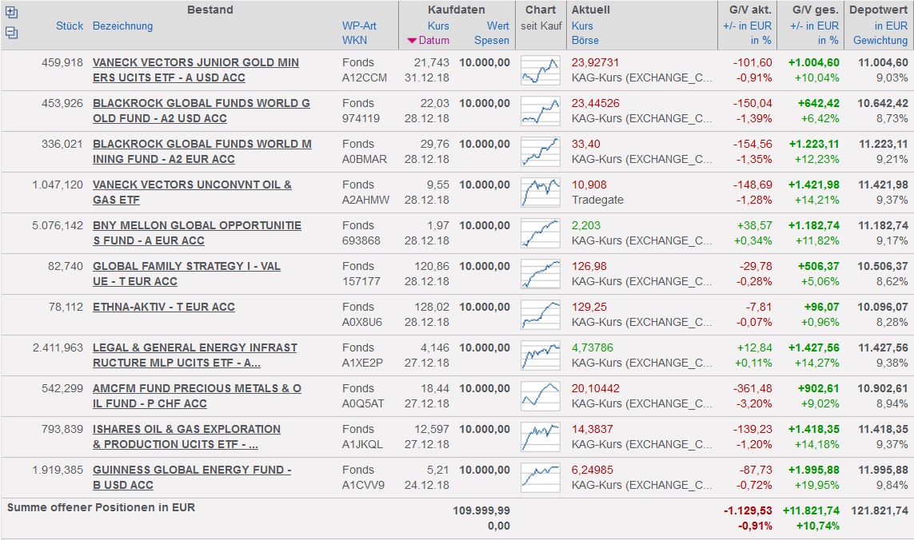Select WKN A0X8U6 text
The width and height of the screenshot is (914, 540).
pyautogui.click(x=362, y=322)
